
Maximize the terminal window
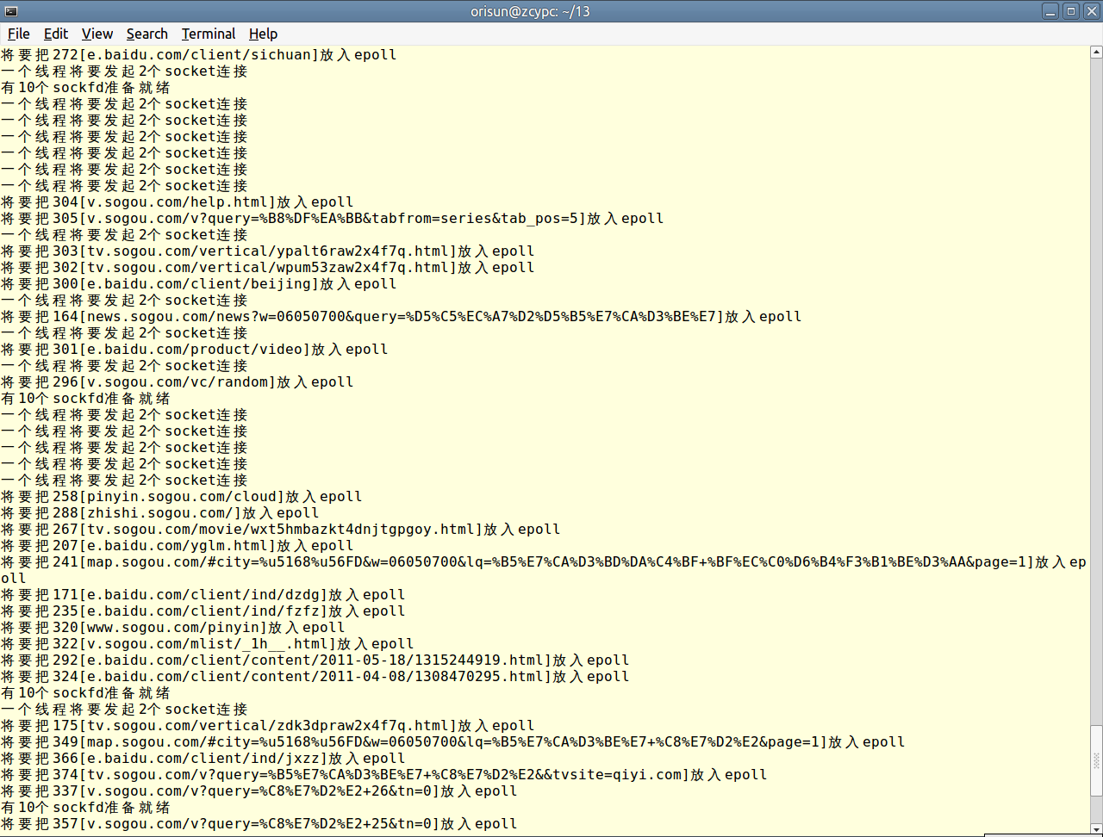pos(1070,11)
